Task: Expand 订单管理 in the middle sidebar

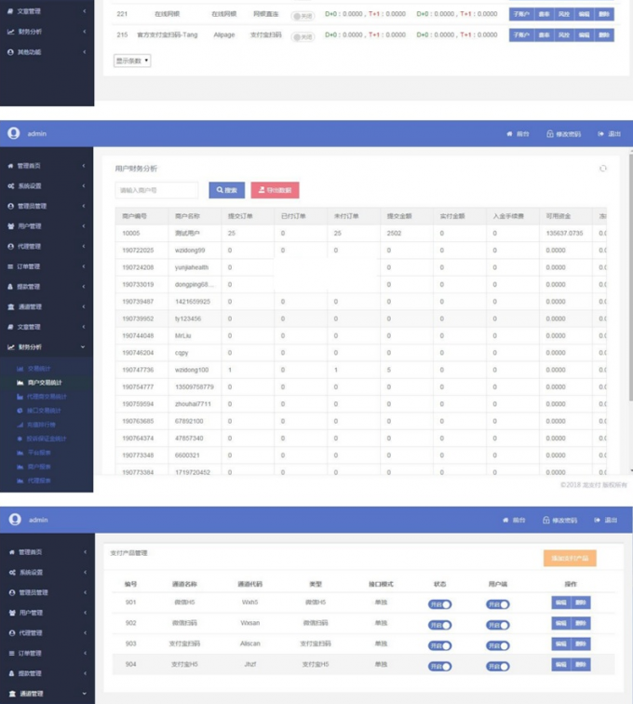Action: (47, 266)
